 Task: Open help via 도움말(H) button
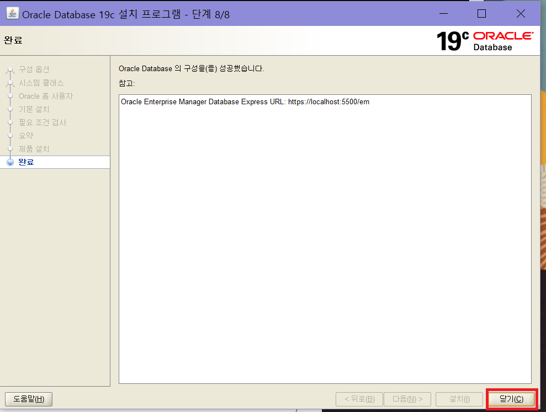29,399
